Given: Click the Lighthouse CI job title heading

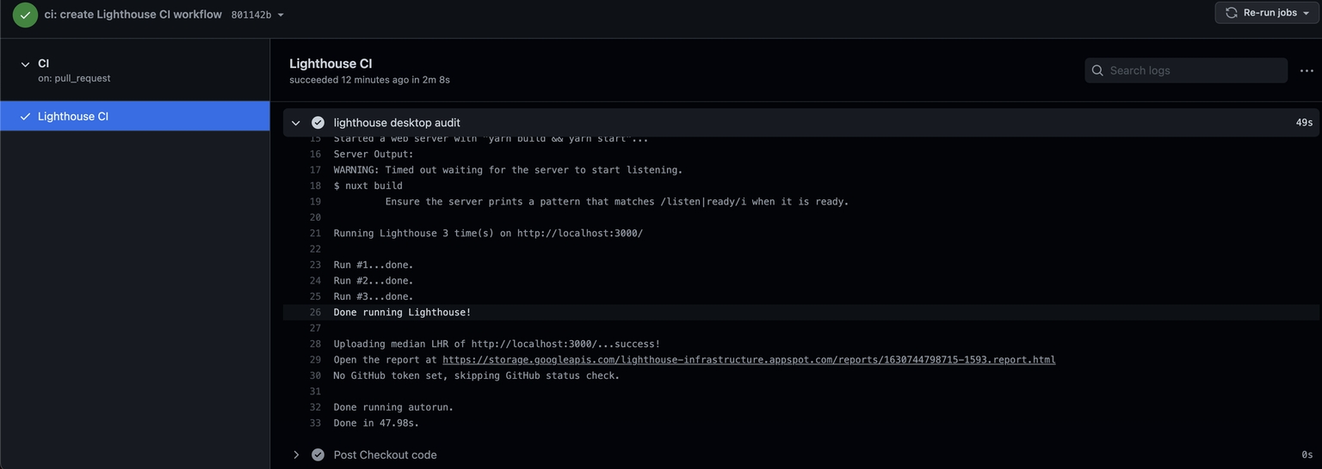Looking at the screenshot, I should pyautogui.click(x=330, y=64).
